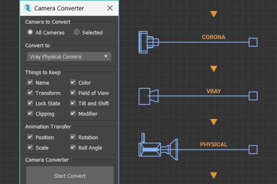
Task: Toggle Tilt and Shift checkbox
Action: pyautogui.click(x=73, y=103)
